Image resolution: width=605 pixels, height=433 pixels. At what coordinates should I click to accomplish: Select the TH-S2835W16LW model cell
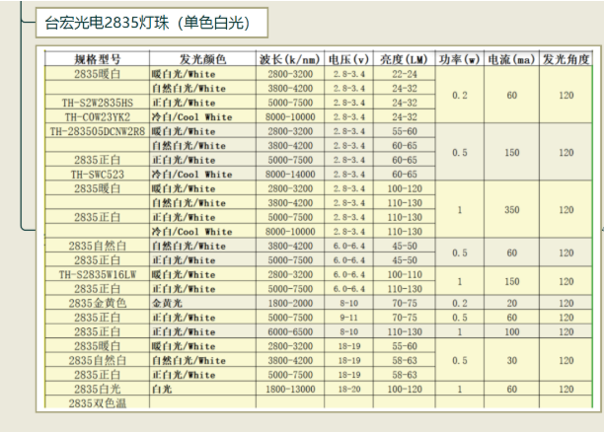(97, 274)
